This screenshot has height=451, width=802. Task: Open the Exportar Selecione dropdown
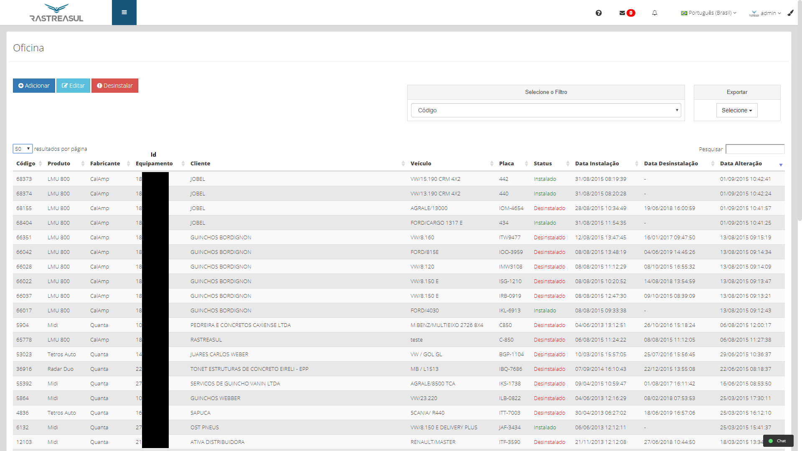(x=736, y=110)
